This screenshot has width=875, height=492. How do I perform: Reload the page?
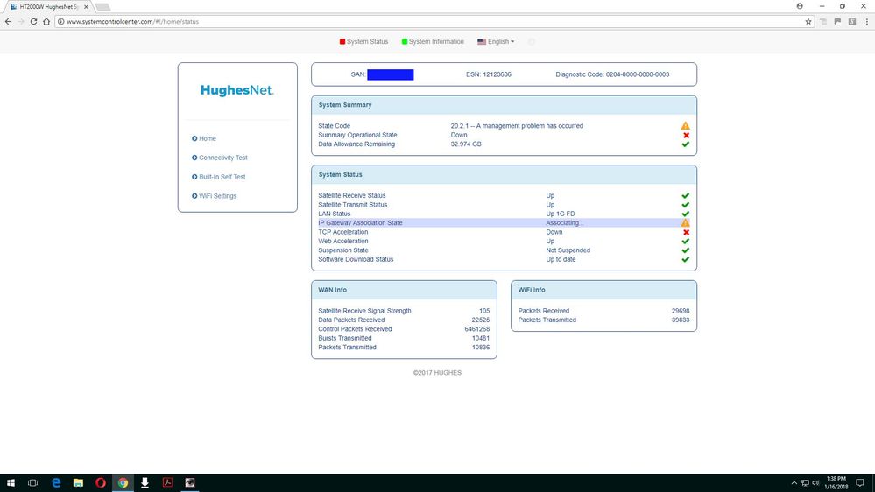(x=33, y=22)
